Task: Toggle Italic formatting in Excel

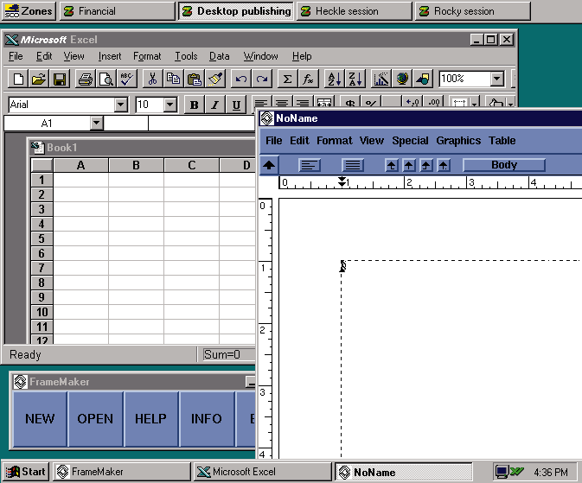Action: (x=214, y=105)
